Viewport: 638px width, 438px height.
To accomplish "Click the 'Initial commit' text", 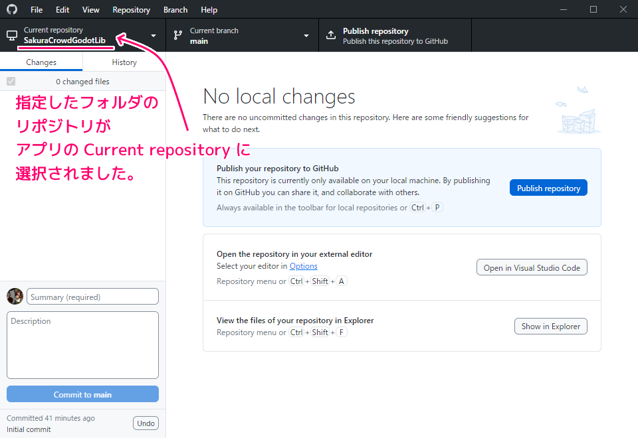I will [29, 429].
